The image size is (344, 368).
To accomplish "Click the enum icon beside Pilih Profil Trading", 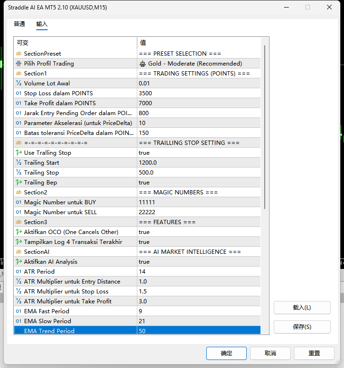I will [x=18, y=63].
